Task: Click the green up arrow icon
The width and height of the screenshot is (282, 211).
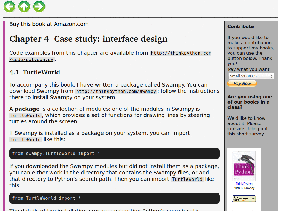Action: tap(24, 7)
